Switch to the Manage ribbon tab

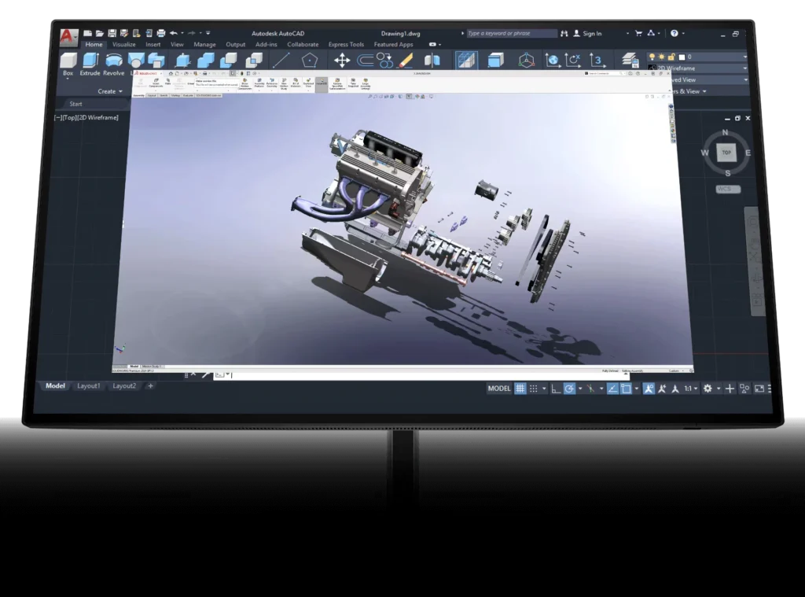point(204,45)
